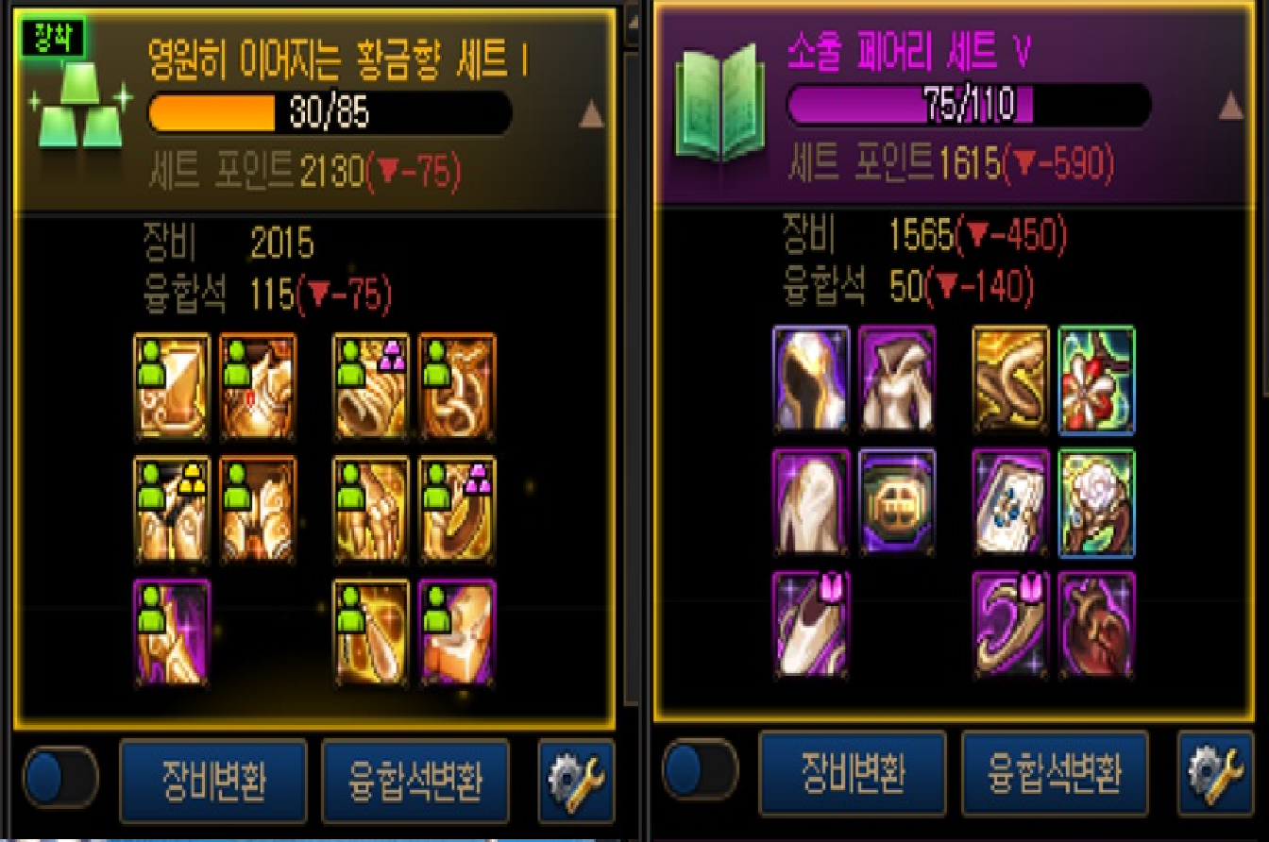
Task: Collapse the 소울 페어리 세트 panel arrow
Action: coord(1231,107)
